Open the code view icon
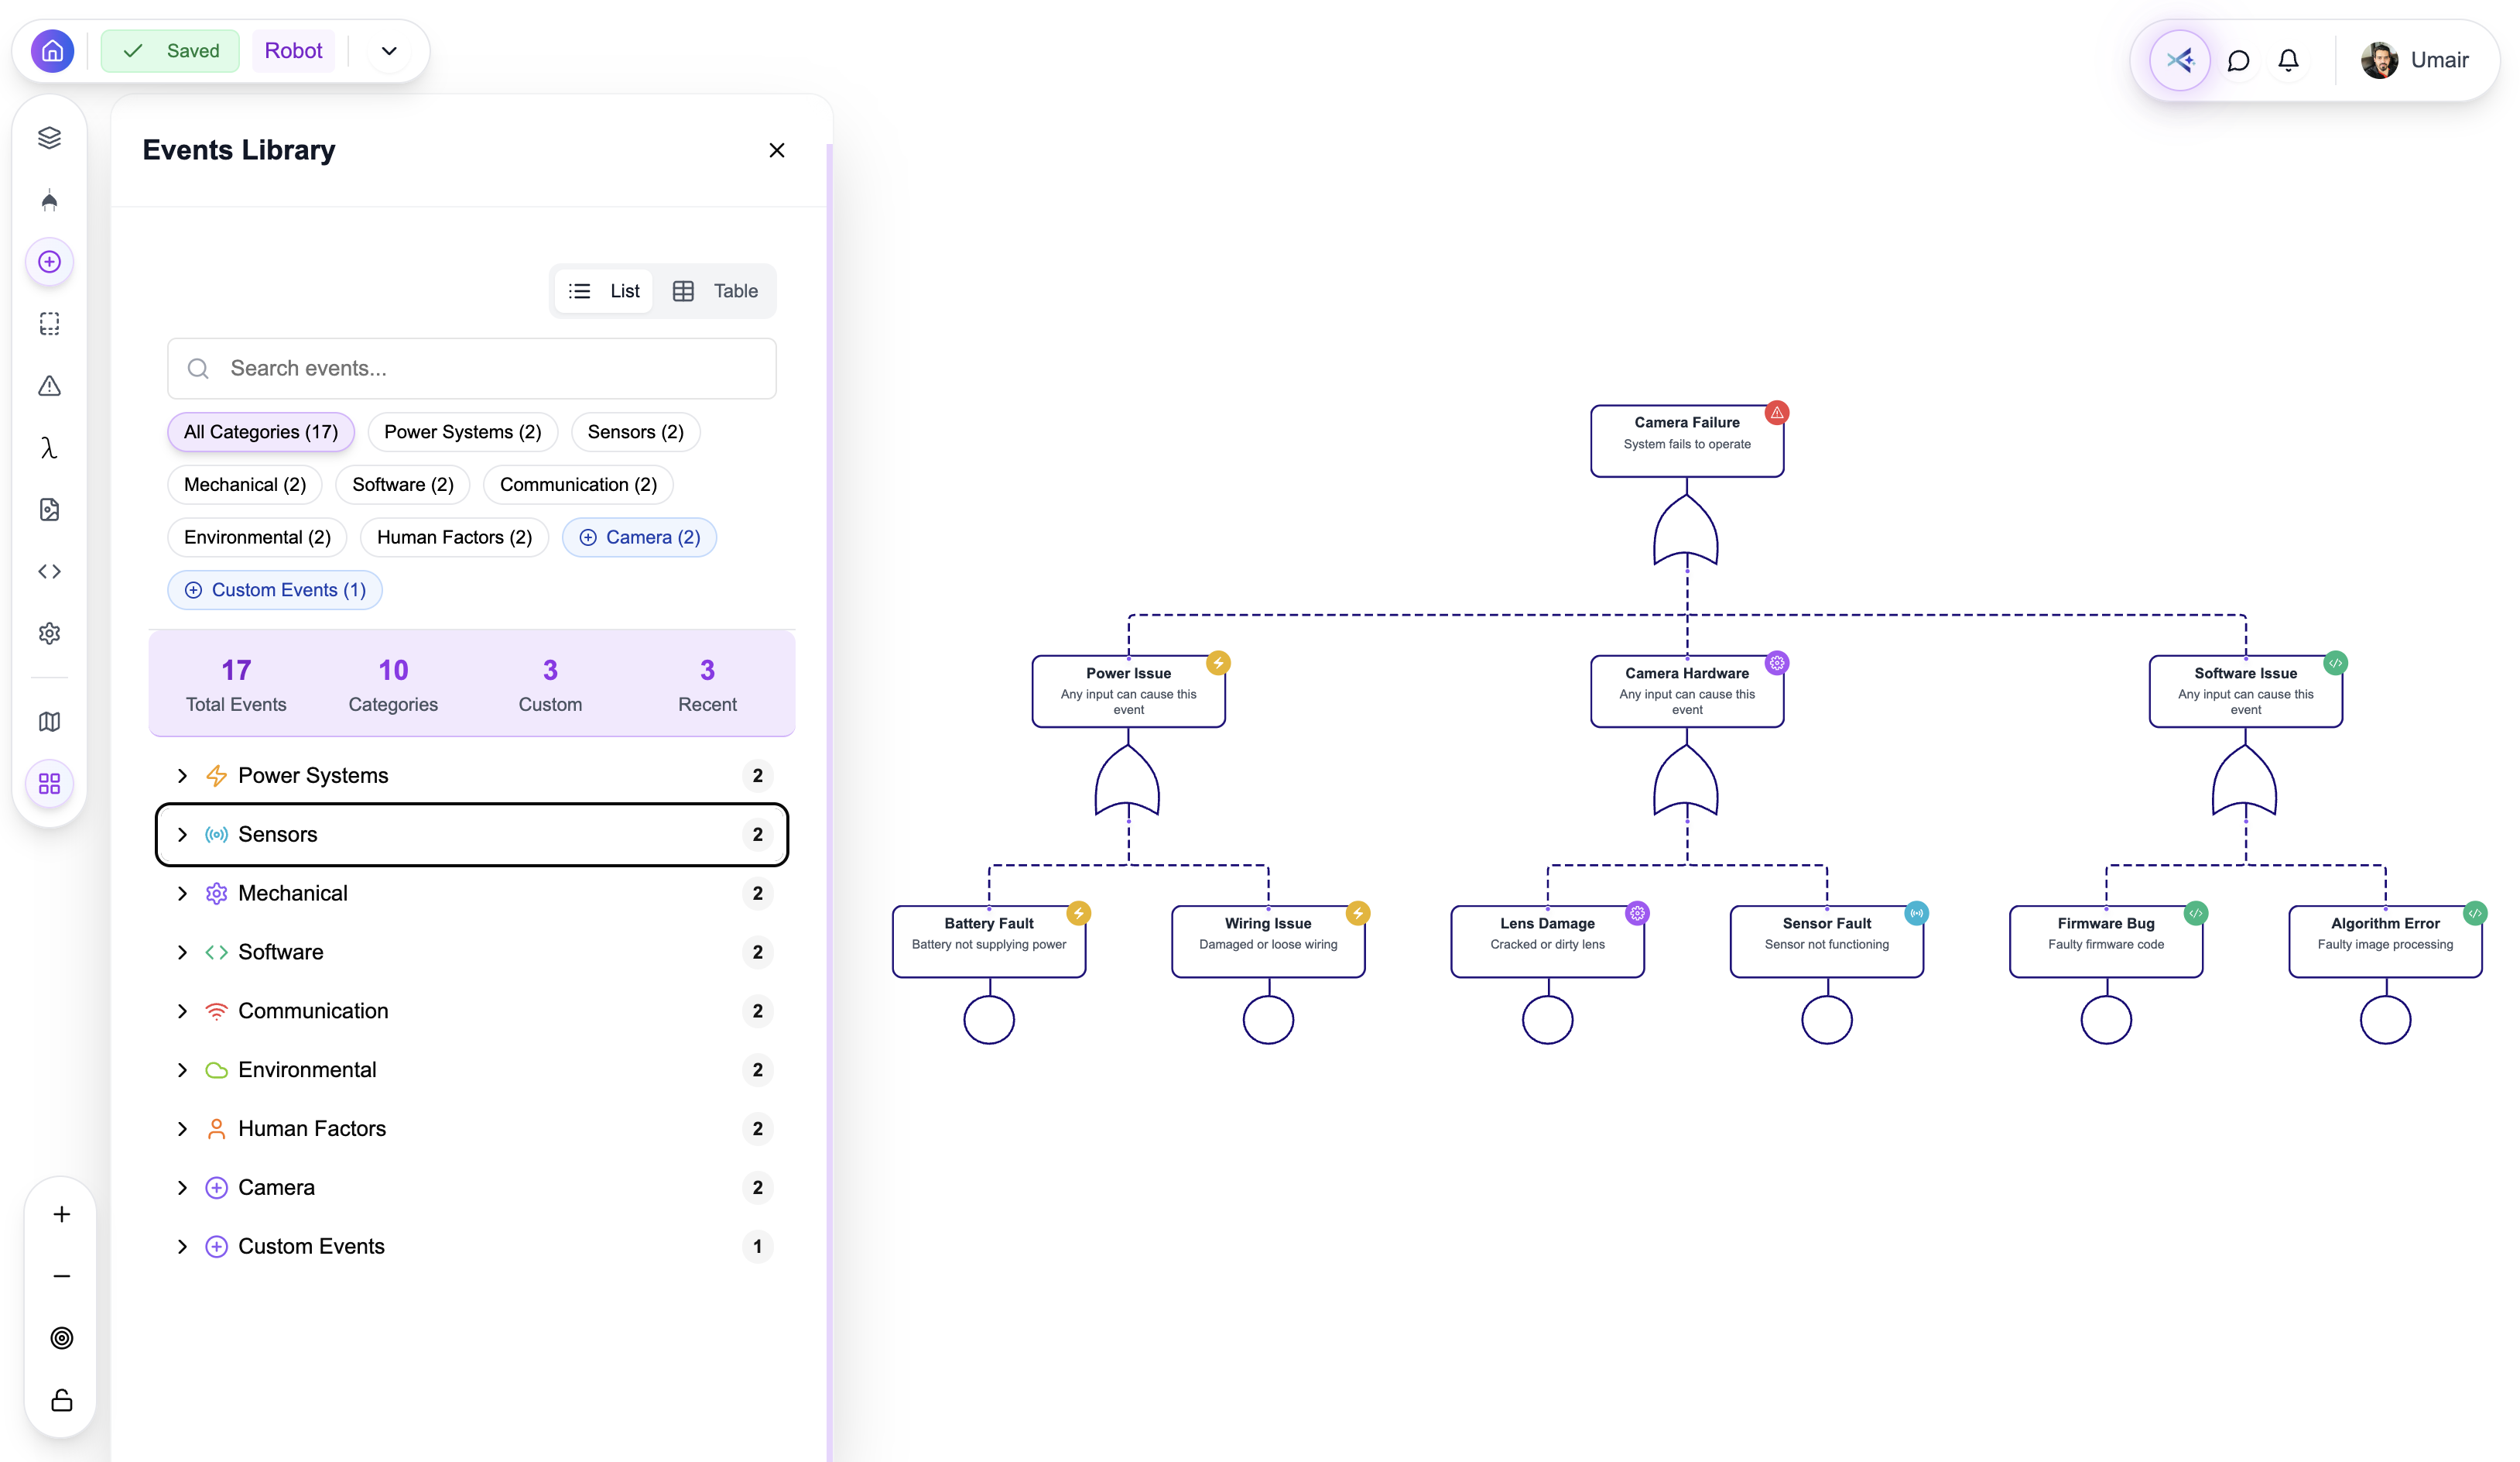The height and width of the screenshot is (1462, 2520). 49,571
